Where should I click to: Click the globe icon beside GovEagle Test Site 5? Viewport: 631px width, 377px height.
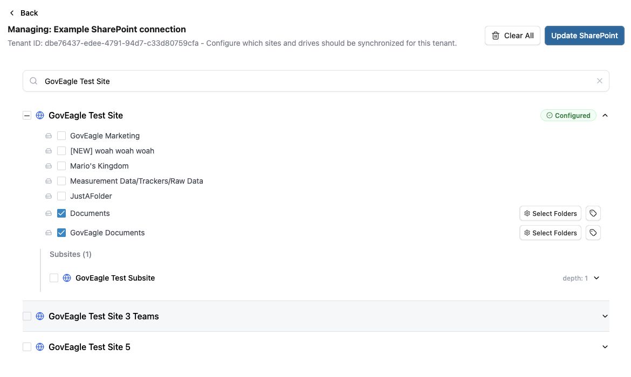tap(40, 347)
